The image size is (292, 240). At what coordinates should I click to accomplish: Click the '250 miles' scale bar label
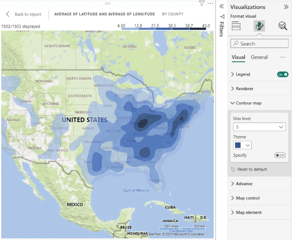click(x=171, y=226)
